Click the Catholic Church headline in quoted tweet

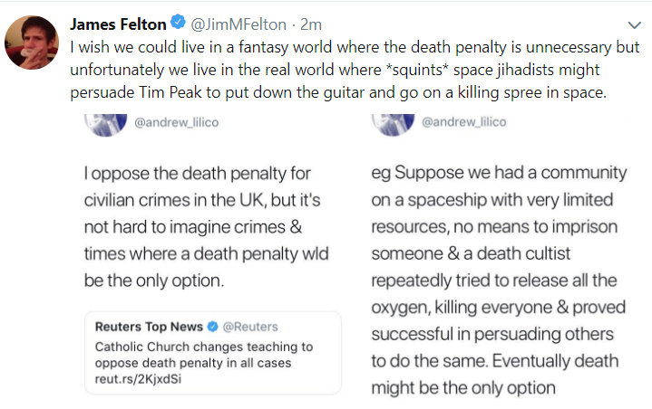click(204, 353)
